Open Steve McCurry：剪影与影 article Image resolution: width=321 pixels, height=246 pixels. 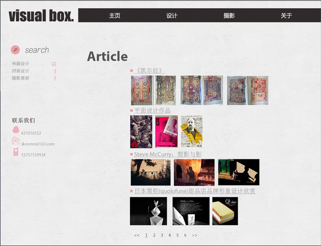(x=168, y=155)
